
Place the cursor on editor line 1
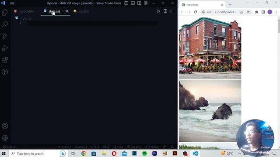coord(92,23)
